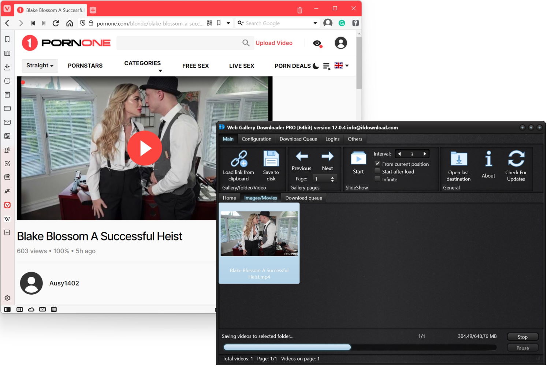
Task: Start the SlideShow
Action: tap(358, 163)
